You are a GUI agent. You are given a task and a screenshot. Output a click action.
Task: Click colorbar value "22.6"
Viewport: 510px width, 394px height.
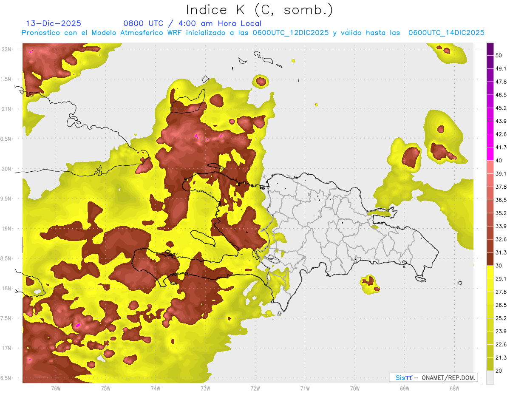501,345
